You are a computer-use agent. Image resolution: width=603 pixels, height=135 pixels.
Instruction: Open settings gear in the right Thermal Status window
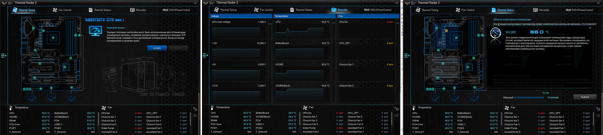(598, 109)
